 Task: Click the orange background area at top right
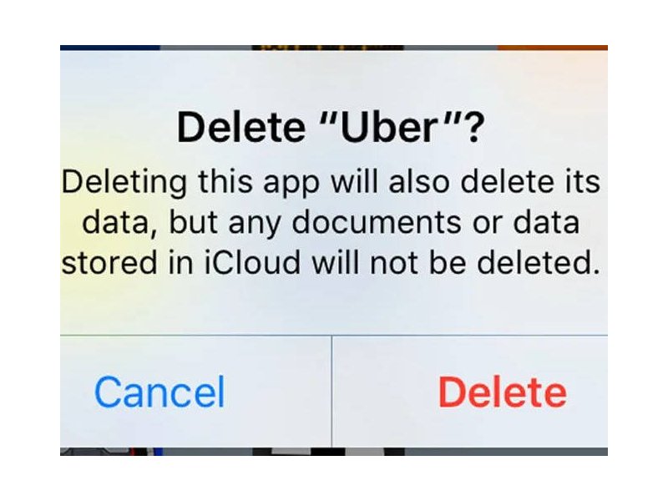(x=552, y=48)
